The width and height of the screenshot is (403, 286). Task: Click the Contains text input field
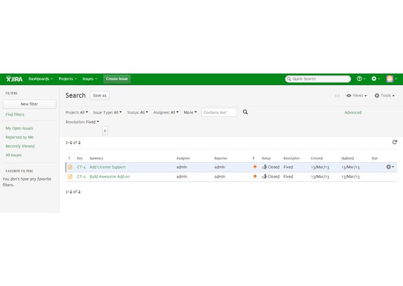pos(219,112)
